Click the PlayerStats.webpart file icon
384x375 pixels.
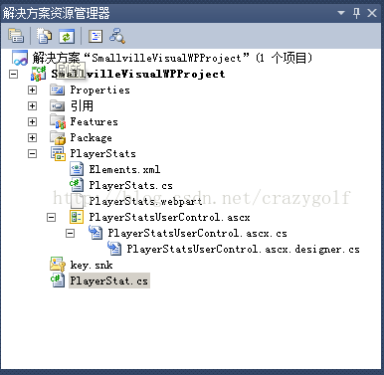[x=77, y=201]
